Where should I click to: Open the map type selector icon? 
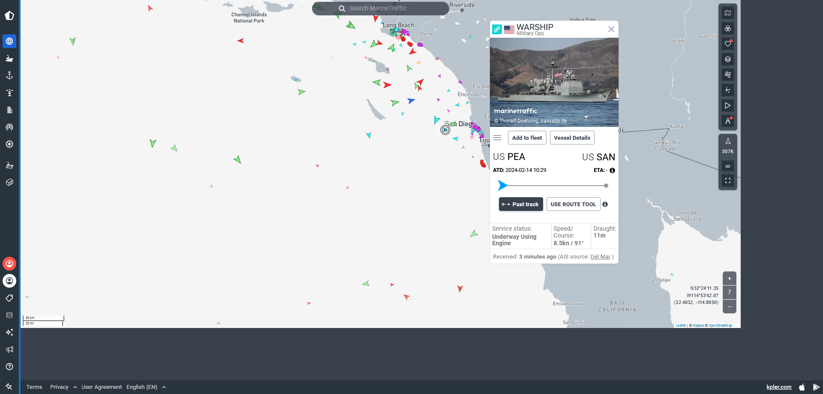(x=728, y=13)
